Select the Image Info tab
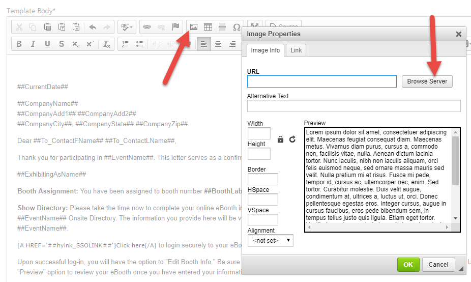The image size is (471, 282). click(265, 50)
